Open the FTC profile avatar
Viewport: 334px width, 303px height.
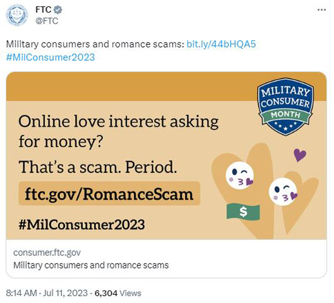[17, 15]
